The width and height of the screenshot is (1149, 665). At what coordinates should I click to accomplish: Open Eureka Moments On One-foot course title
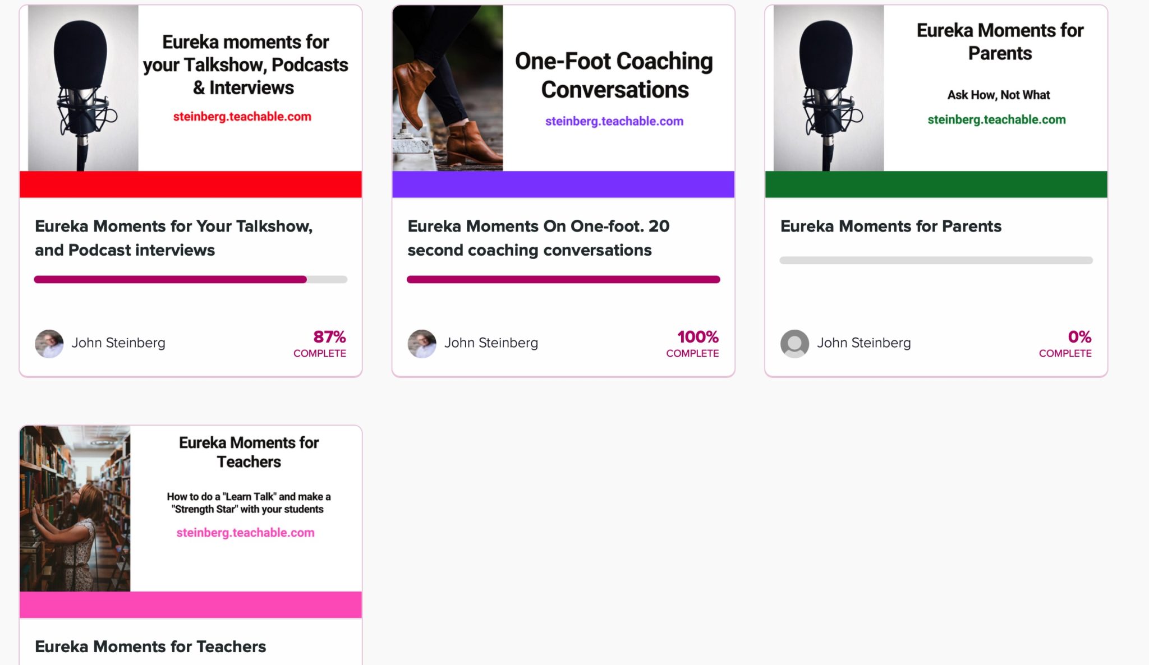coord(539,238)
